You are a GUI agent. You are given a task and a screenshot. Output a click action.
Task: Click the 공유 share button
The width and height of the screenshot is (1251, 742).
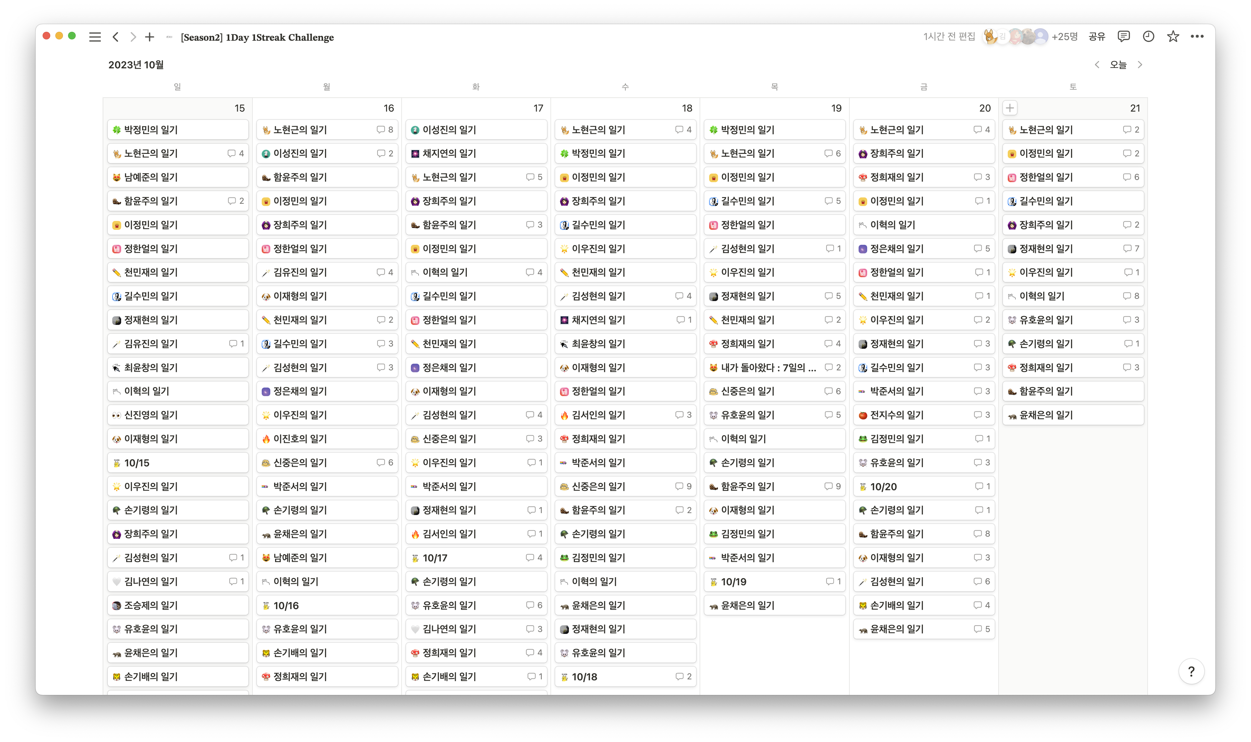pyautogui.click(x=1096, y=37)
